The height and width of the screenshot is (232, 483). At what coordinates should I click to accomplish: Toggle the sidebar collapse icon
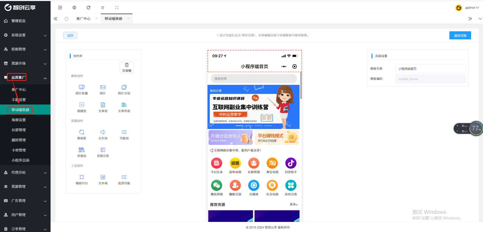click(x=60, y=8)
